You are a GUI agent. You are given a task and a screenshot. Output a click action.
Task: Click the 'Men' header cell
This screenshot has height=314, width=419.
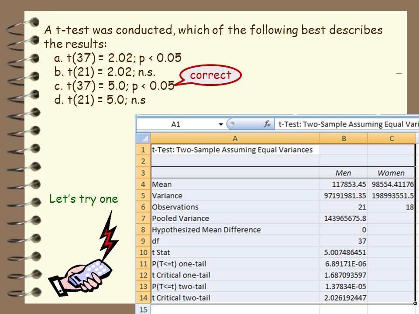[343, 173]
